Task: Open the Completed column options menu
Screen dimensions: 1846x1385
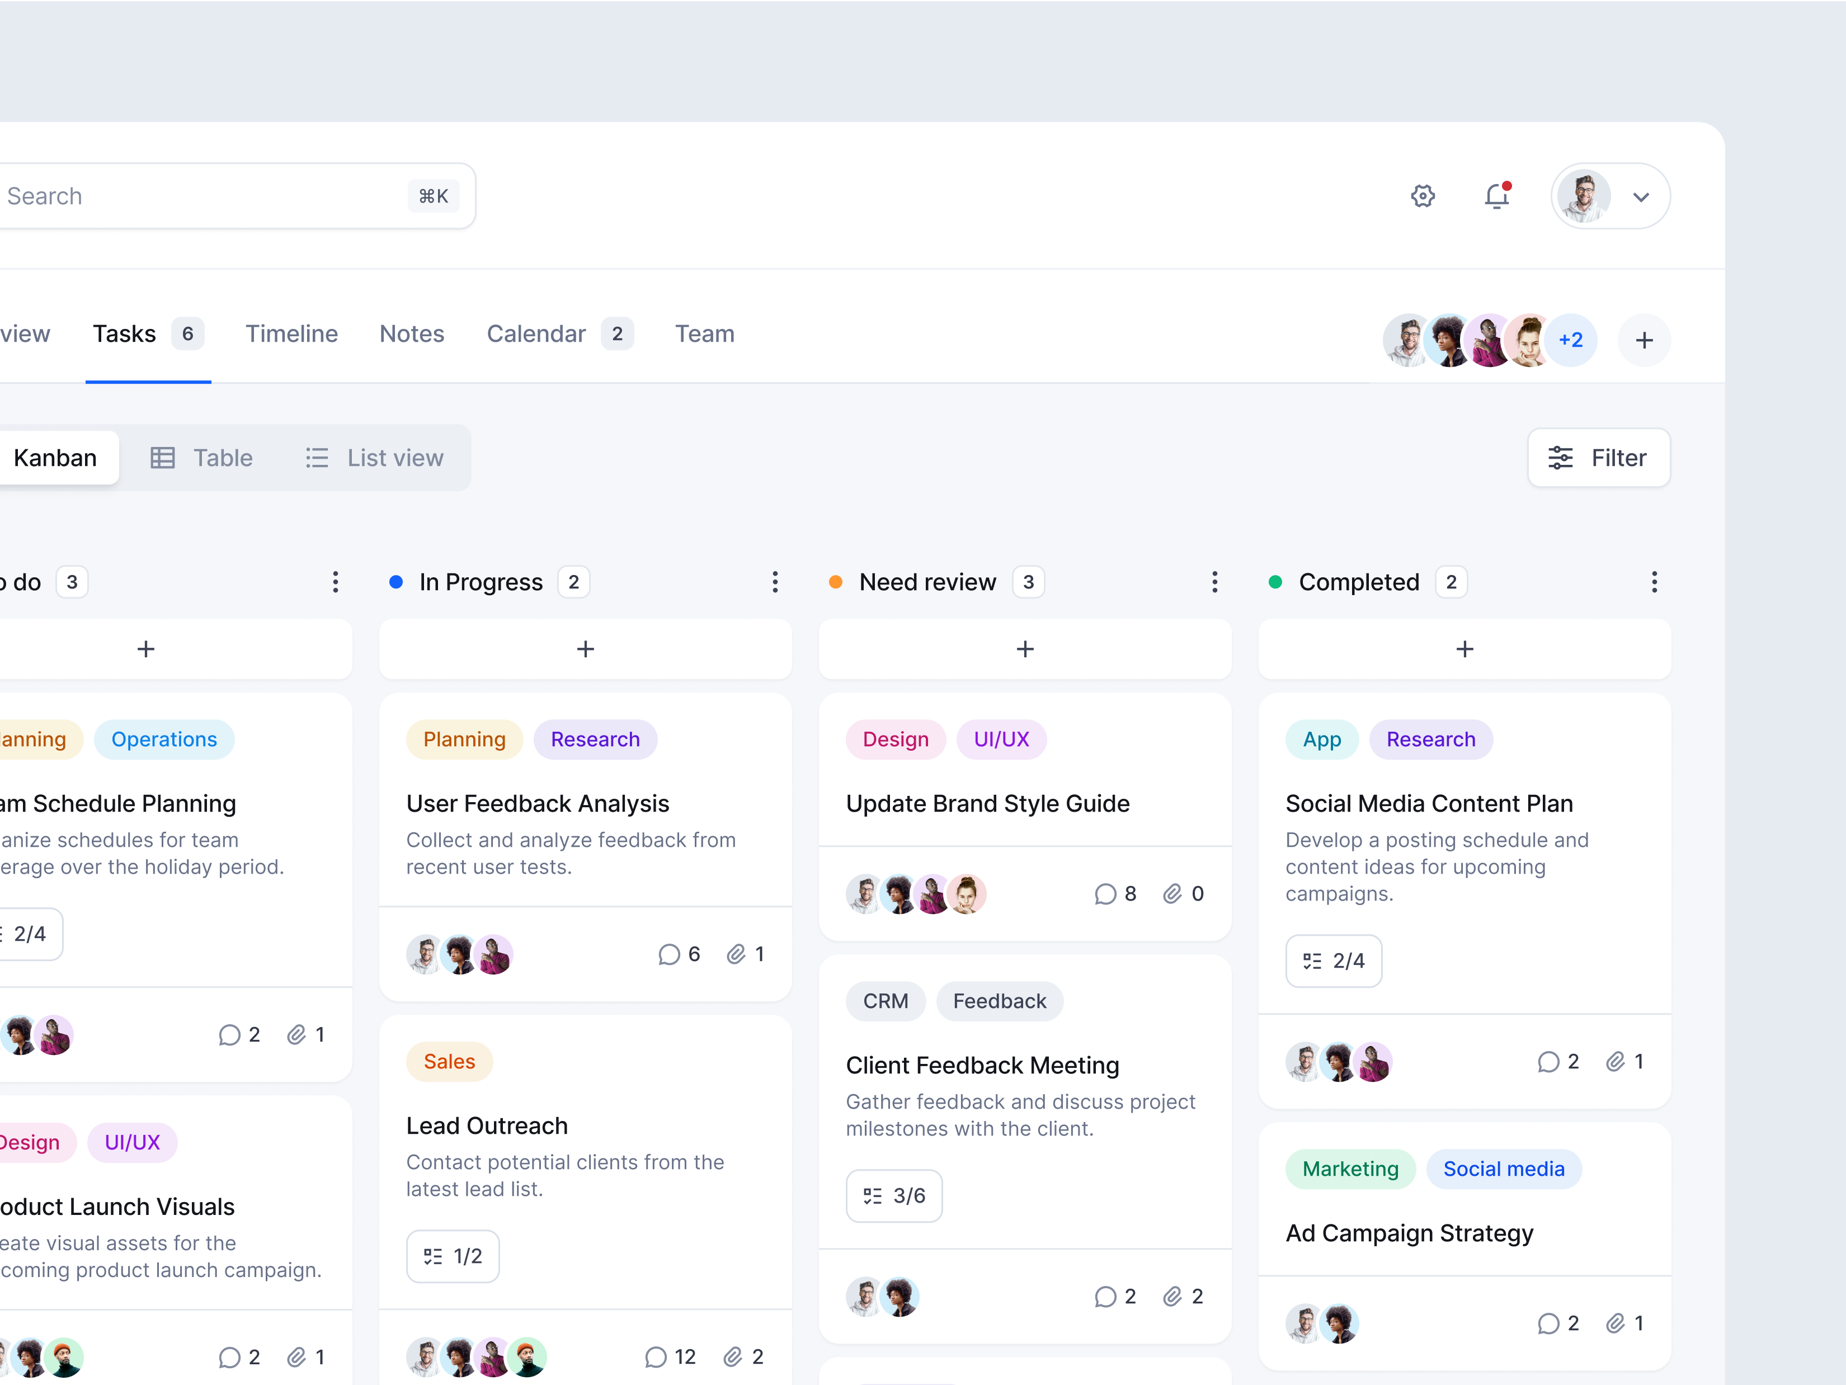Action: 1655,582
